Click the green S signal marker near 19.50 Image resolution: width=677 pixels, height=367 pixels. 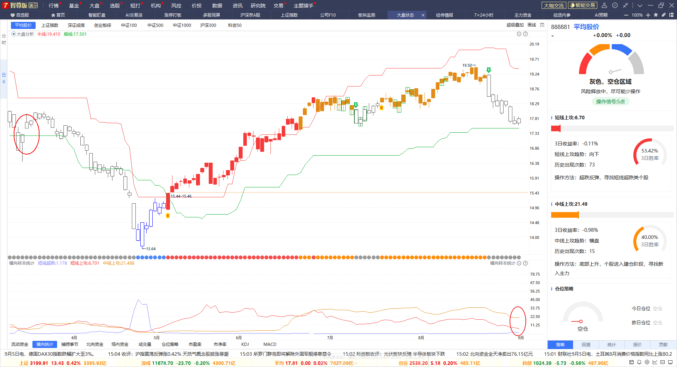click(489, 70)
